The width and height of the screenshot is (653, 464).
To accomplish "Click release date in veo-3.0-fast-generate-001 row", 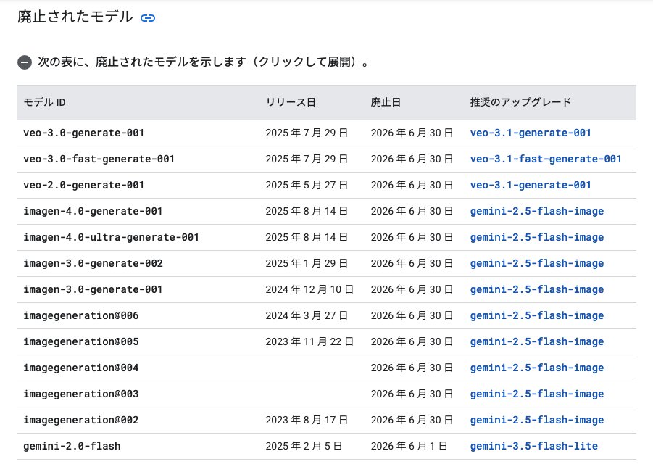I will tap(307, 159).
